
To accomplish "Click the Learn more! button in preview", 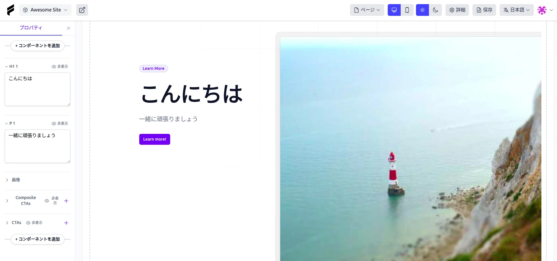I will [x=155, y=139].
